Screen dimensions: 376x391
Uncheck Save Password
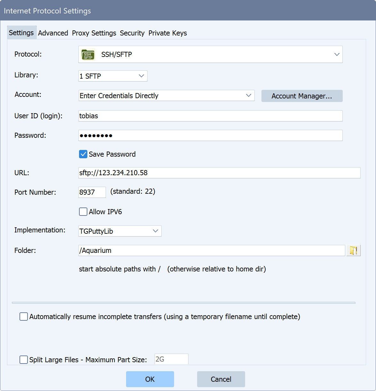pyautogui.click(x=83, y=154)
